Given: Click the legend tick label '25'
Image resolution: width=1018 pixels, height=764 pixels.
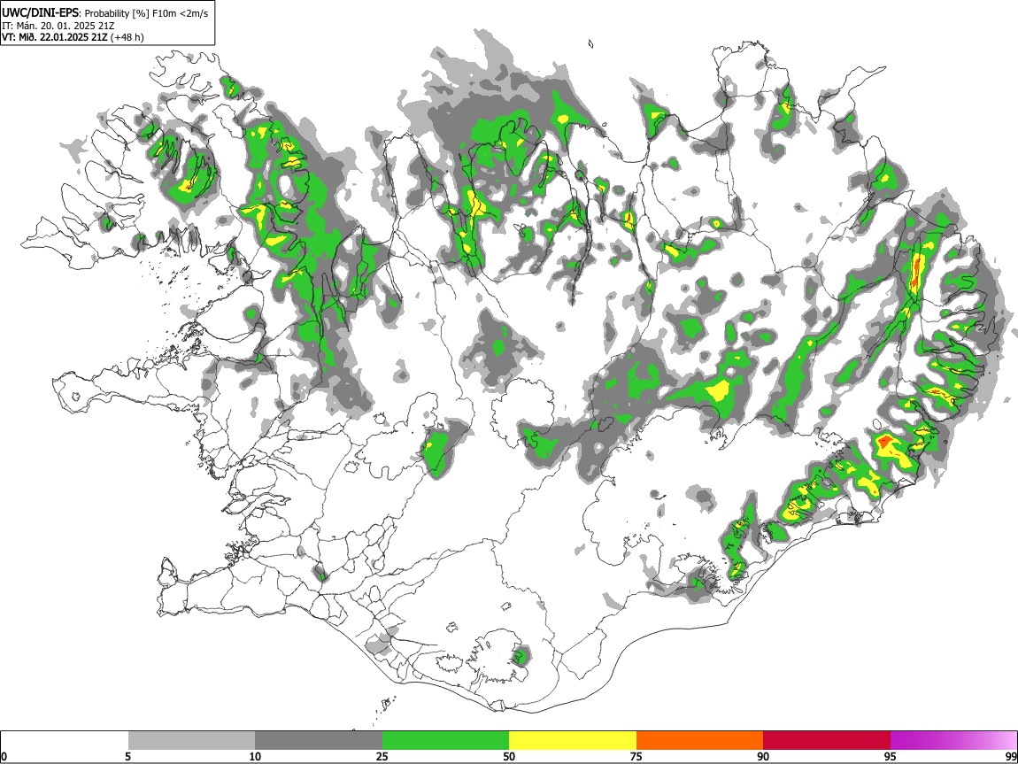Looking at the screenshot, I should click(x=382, y=756).
